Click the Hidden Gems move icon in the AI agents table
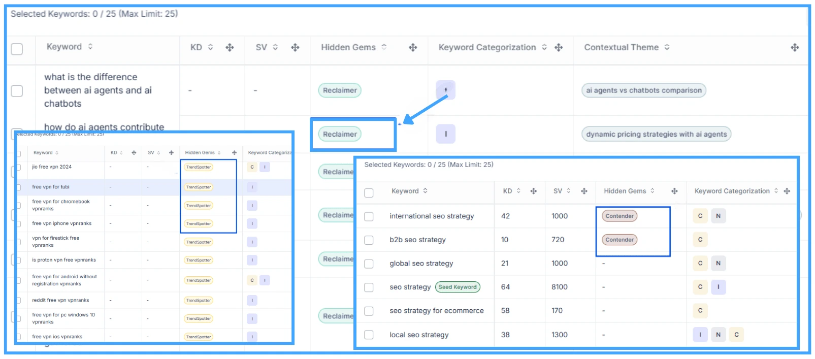Viewport: 815px width, 359px height. click(413, 47)
